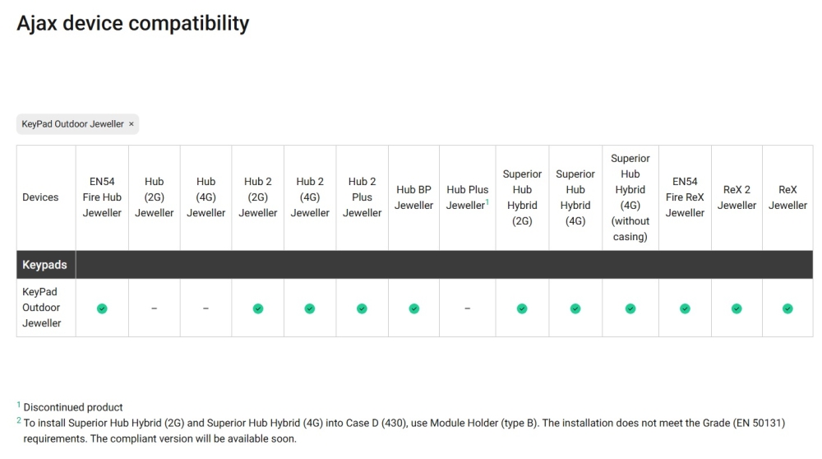
Task: Click green checkmark under Hub BP Jeweller
Action: 413,308
